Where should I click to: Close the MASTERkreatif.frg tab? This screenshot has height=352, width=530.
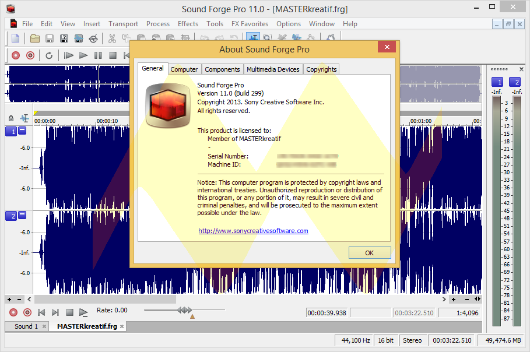(x=122, y=326)
